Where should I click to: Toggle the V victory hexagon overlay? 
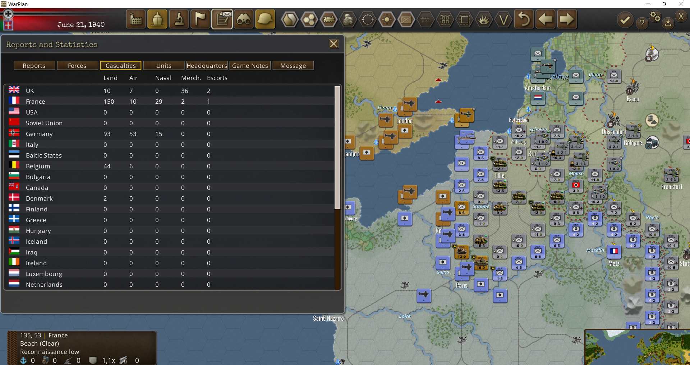503,19
